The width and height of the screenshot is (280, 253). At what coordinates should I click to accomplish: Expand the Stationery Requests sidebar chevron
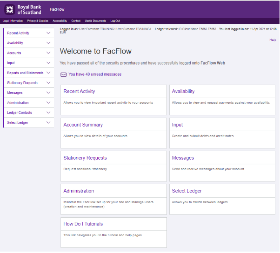tap(48, 83)
